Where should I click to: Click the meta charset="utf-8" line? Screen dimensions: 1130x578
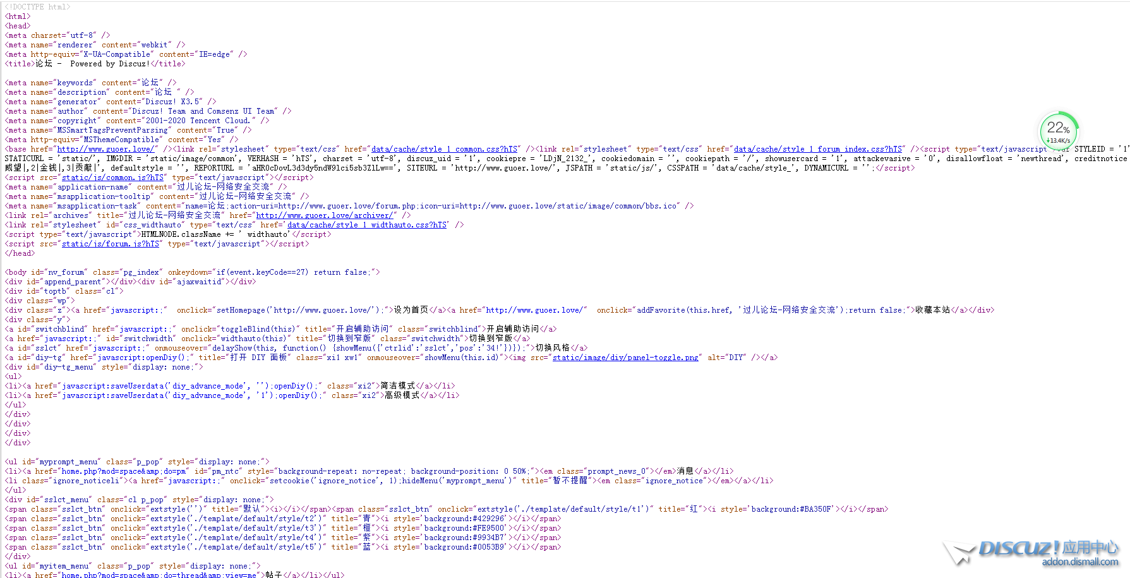click(x=57, y=35)
